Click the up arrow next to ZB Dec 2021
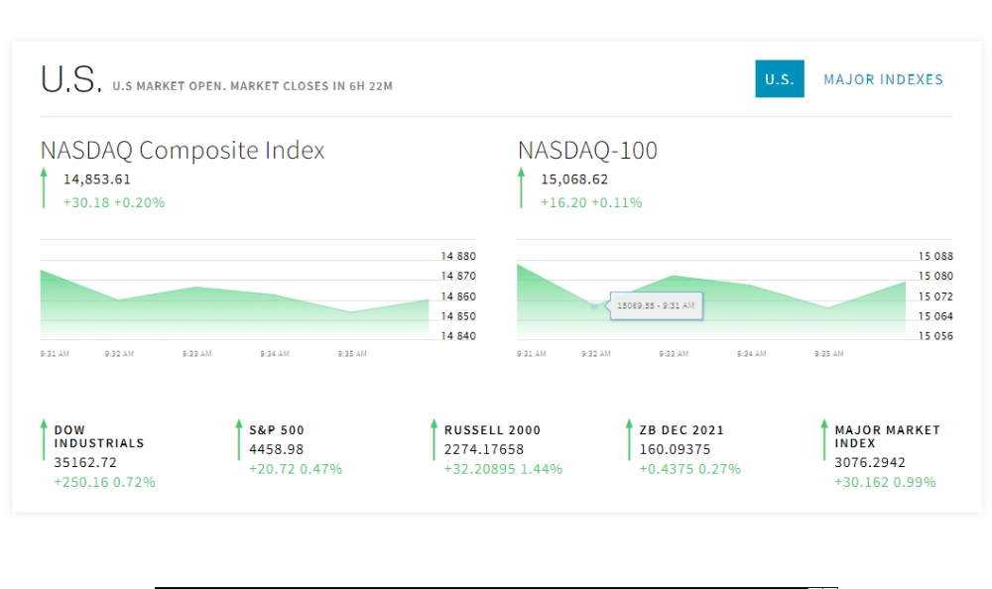 point(629,439)
